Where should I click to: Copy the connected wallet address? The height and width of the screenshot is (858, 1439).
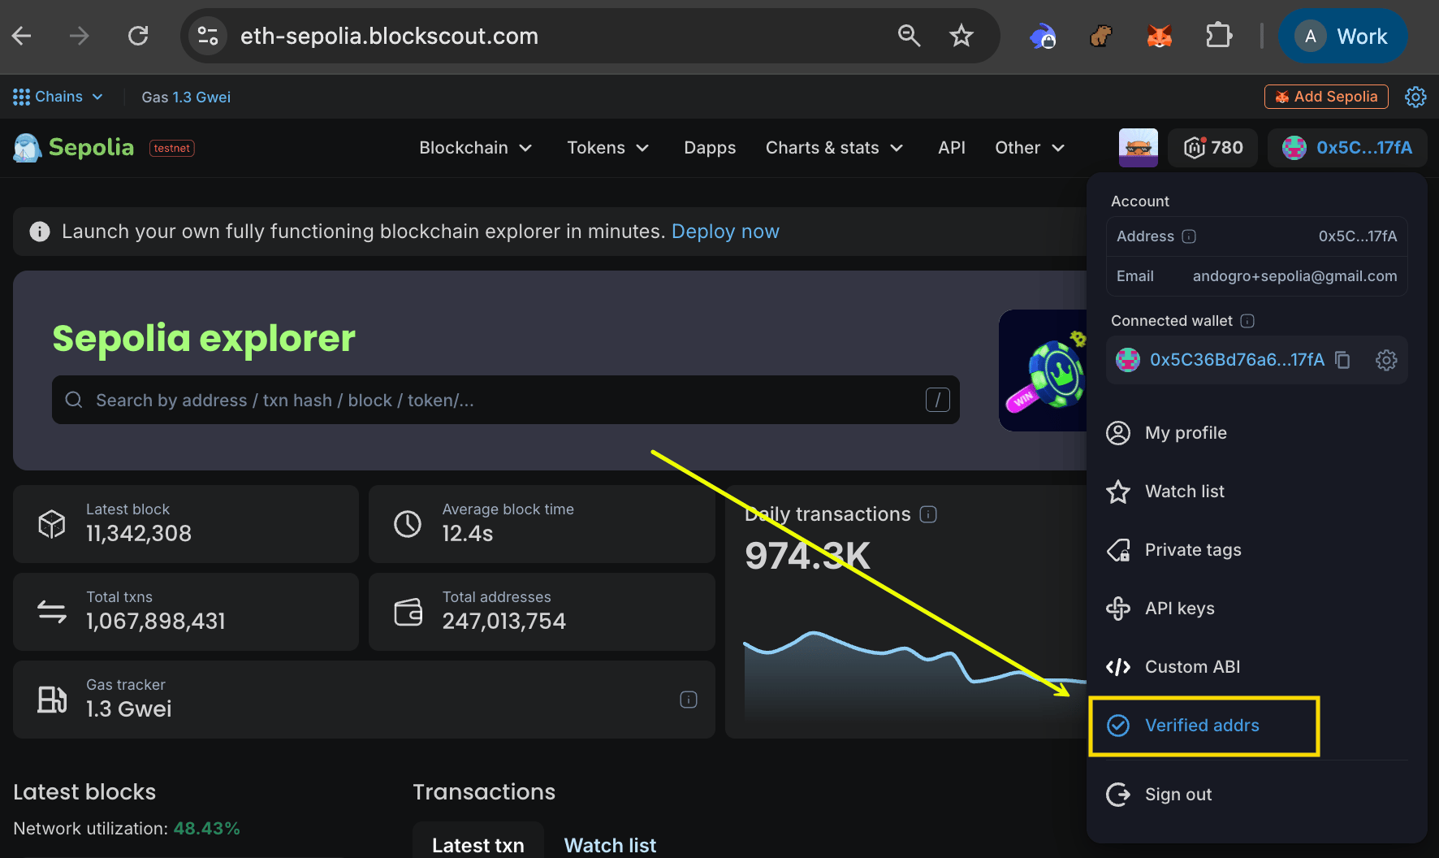click(x=1342, y=360)
